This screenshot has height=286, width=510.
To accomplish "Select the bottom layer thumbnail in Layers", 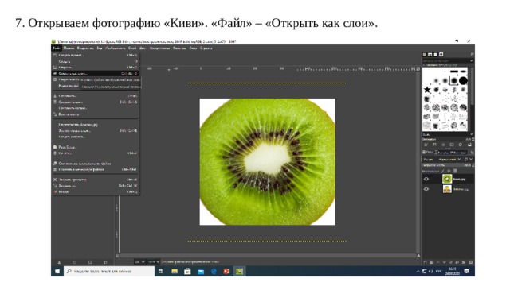I will pyautogui.click(x=447, y=189).
